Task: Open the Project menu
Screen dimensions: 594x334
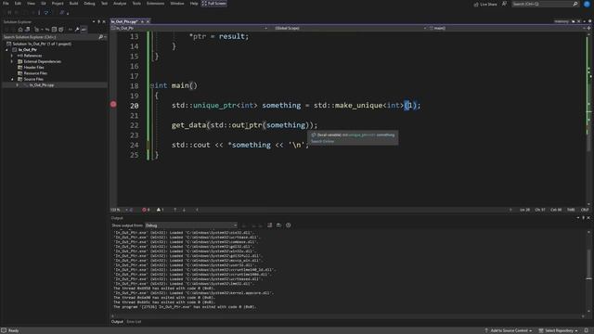Action: click(58, 4)
